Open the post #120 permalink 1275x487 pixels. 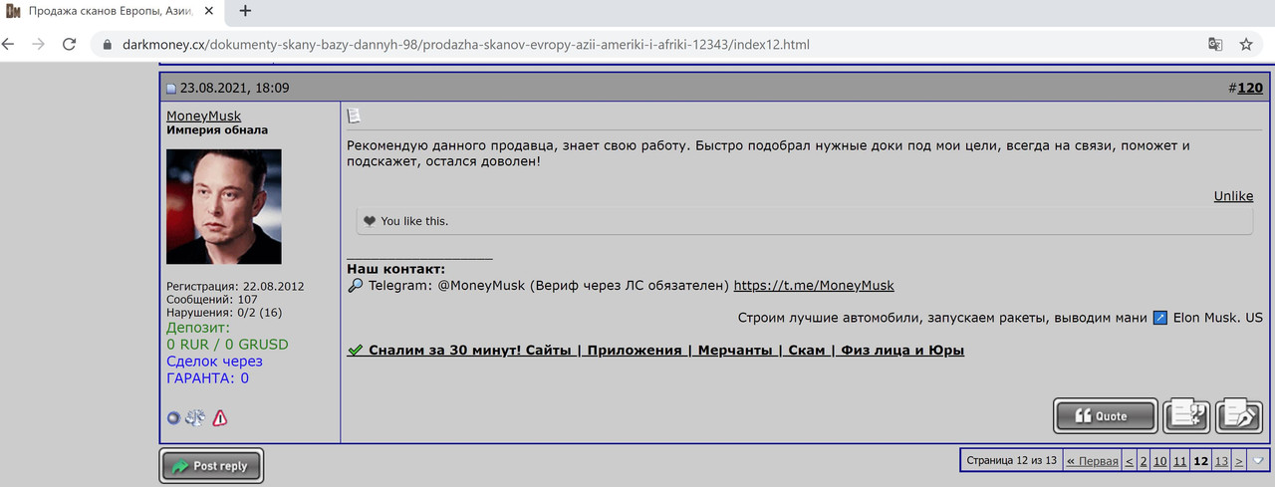pyautogui.click(x=1249, y=88)
